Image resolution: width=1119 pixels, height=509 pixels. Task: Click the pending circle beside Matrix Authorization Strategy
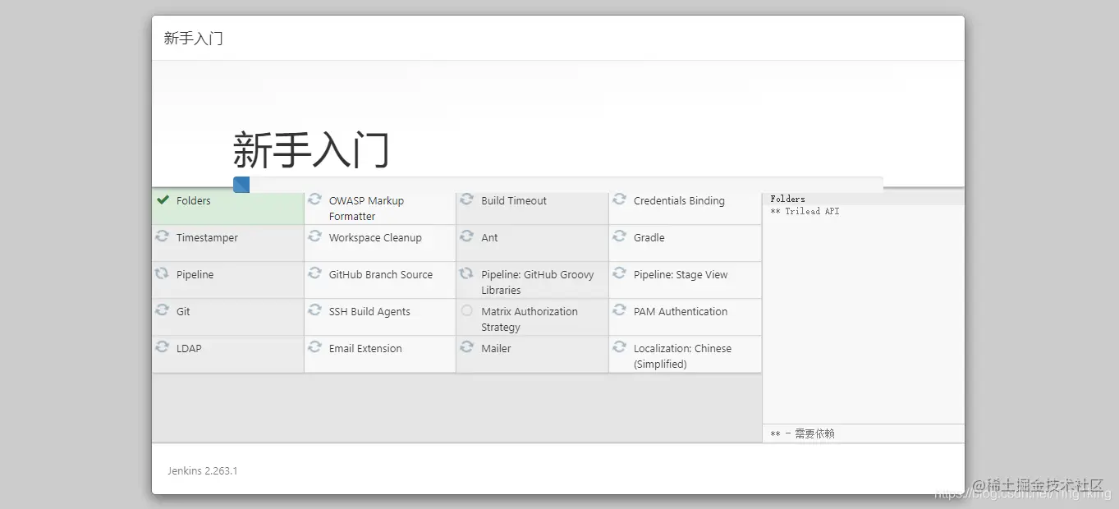(467, 310)
